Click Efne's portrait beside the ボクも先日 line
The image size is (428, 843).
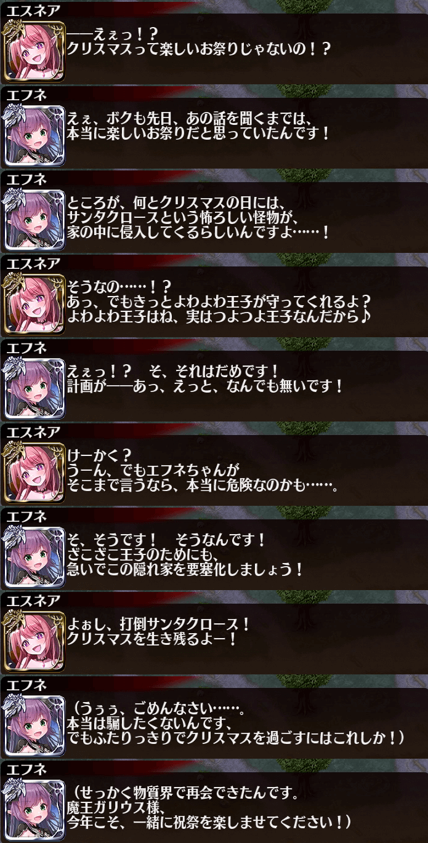[34, 135]
